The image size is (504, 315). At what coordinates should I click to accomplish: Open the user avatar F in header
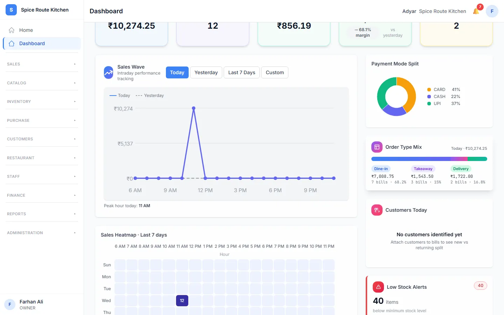click(492, 11)
